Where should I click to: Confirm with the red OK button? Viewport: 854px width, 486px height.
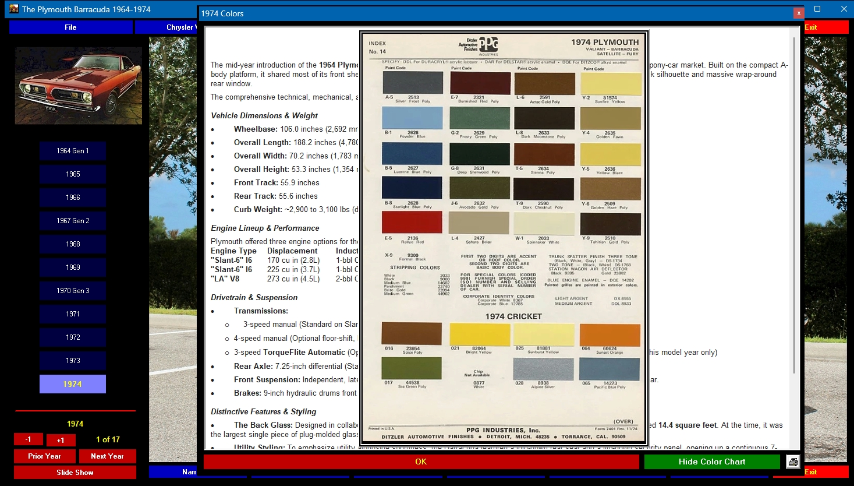click(x=421, y=462)
